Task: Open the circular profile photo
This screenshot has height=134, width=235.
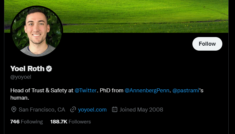Action: pos(37,31)
